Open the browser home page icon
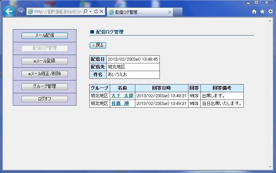 coord(254,12)
